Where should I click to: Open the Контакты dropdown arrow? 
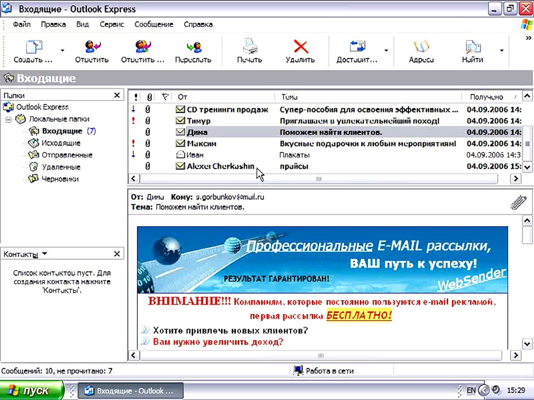tap(44, 254)
